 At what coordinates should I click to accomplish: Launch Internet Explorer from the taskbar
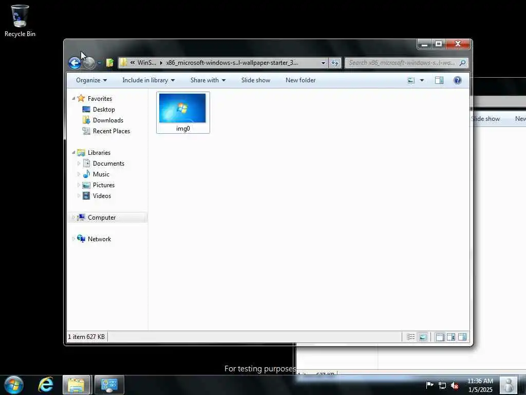pos(46,385)
